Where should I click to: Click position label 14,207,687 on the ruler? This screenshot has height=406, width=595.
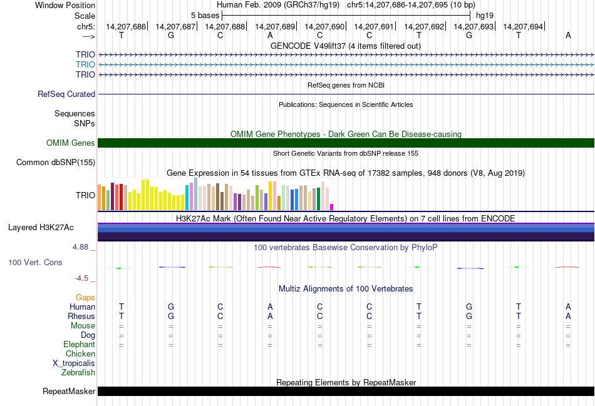pyautogui.click(x=175, y=26)
